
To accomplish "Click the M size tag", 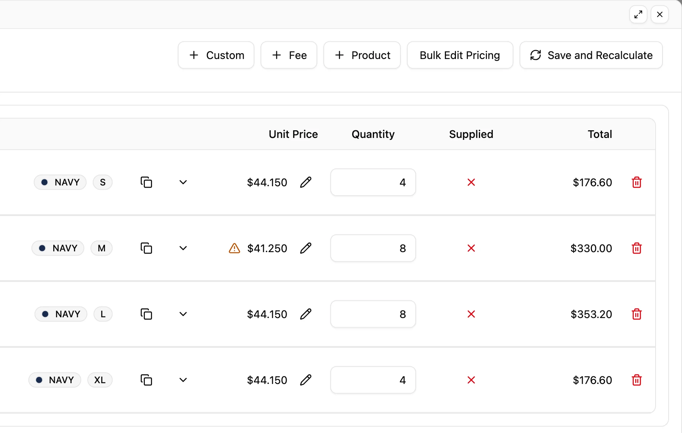I will pyautogui.click(x=102, y=248).
